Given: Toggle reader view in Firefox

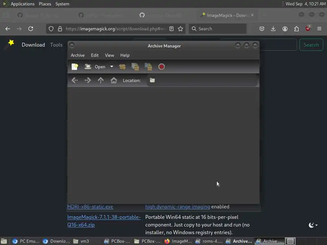Looking at the screenshot, I should [x=171, y=29].
